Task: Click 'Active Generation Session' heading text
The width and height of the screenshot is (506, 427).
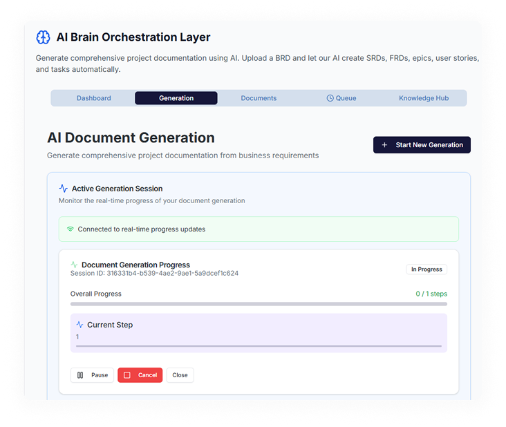Action: [x=117, y=189]
